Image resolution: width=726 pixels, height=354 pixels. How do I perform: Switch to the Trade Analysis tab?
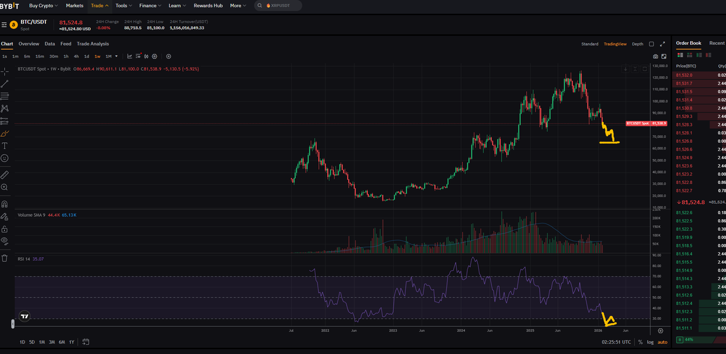[93, 44]
